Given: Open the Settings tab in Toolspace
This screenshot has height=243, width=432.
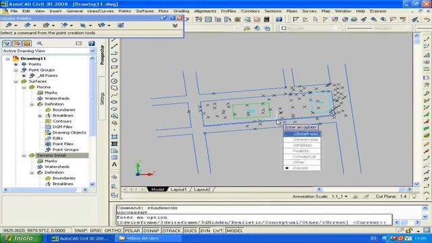Looking at the screenshot, I should coord(102,99).
